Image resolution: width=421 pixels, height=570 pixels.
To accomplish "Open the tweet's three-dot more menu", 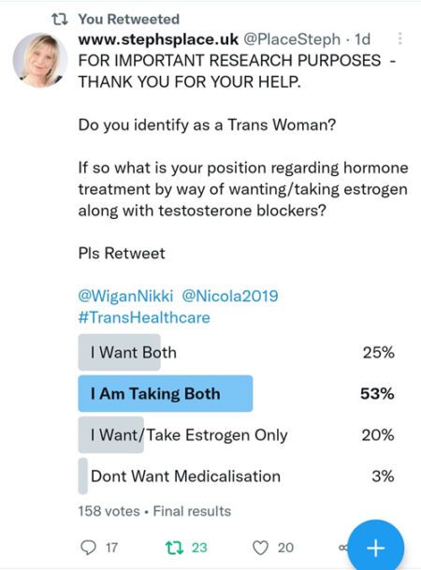I will pos(399,38).
